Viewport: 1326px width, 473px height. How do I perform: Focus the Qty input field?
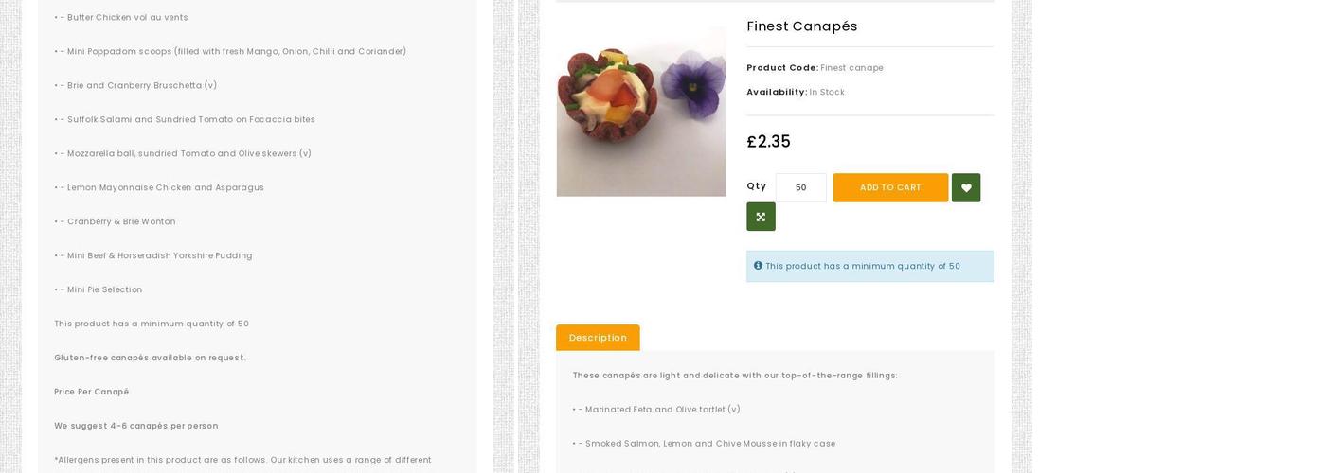(800, 187)
